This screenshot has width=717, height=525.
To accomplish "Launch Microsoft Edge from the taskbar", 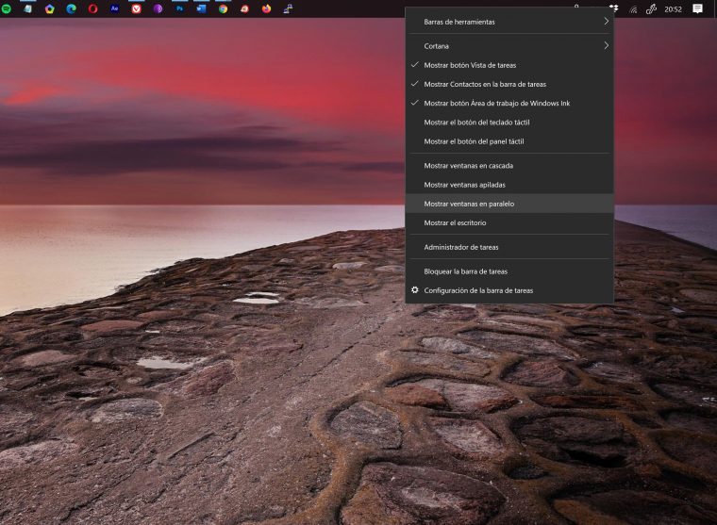I will pos(72,8).
